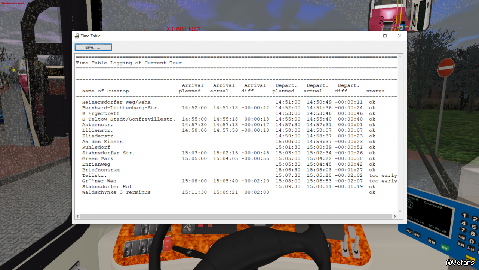
Task: Maximize the Time Table window
Action: [385, 36]
